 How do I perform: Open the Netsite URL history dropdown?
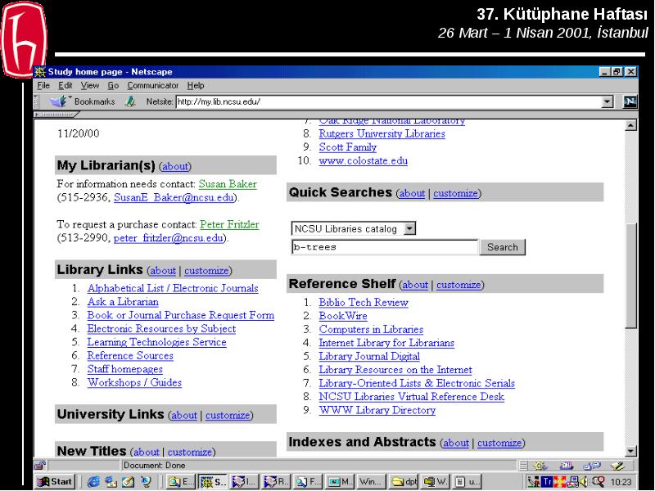click(608, 101)
